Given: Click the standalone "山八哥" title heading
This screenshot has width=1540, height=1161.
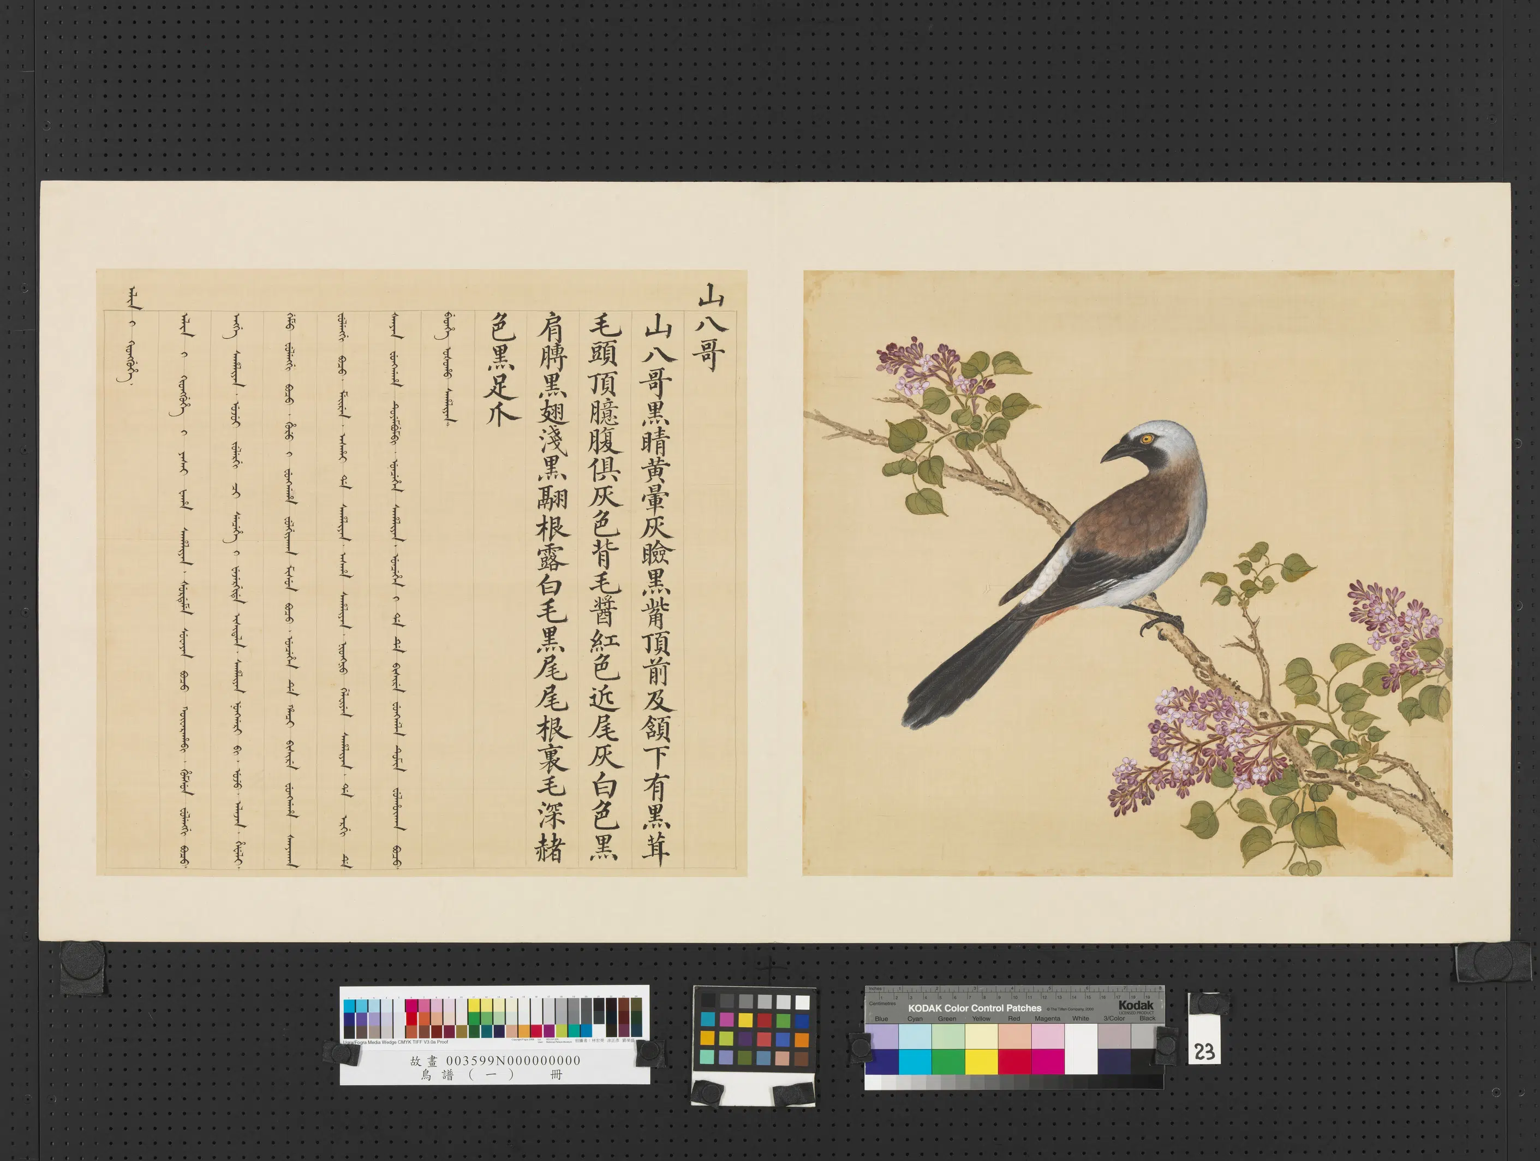Looking at the screenshot, I should 710,328.
